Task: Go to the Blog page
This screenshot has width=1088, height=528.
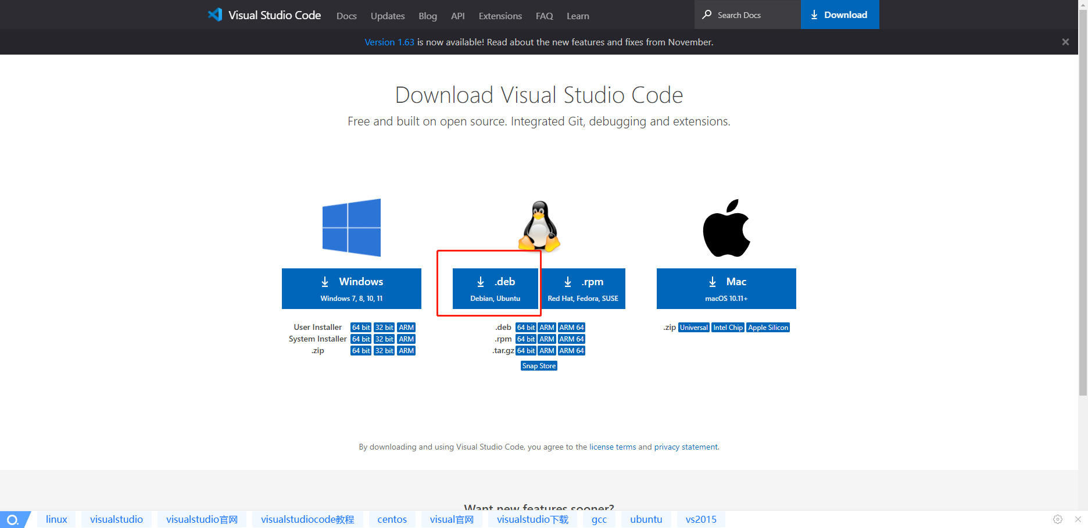Action: (428, 16)
